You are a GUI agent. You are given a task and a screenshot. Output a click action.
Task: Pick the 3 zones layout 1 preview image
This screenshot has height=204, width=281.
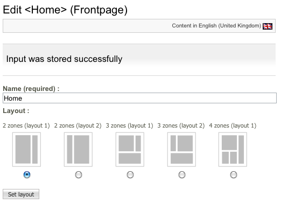pos(130,150)
